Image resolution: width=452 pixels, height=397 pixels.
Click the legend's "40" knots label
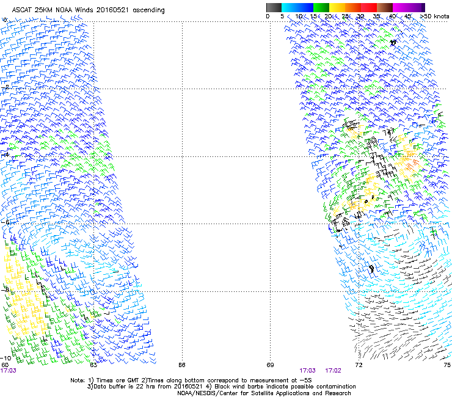[x=392, y=16]
